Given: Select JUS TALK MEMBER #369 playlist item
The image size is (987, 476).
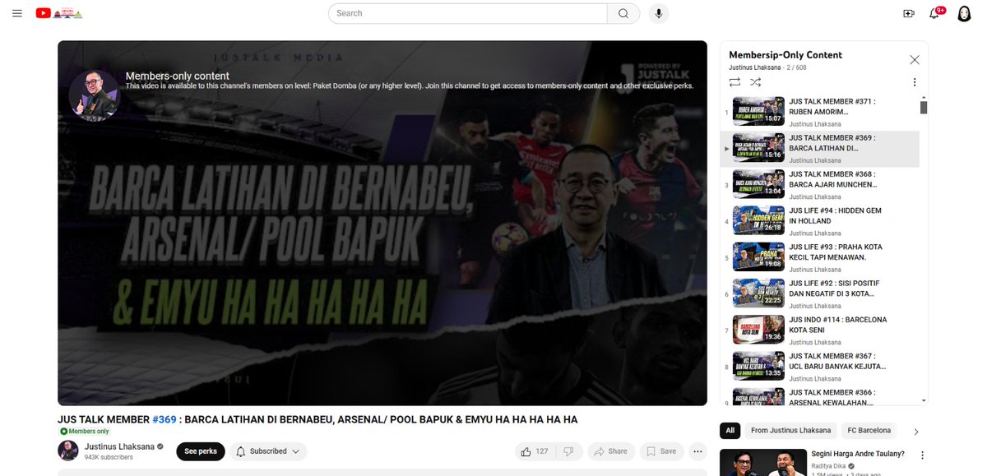Looking at the screenshot, I should [820, 149].
